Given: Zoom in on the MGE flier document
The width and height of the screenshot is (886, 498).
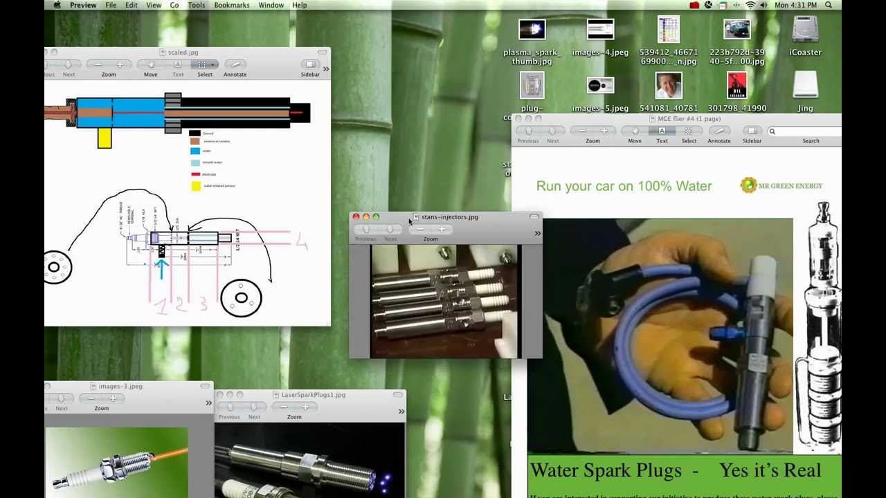Looking at the screenshot, I should click(604, 131).
